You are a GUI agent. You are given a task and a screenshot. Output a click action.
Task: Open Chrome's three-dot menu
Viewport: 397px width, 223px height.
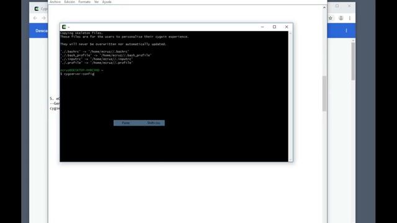click(350, 18)
